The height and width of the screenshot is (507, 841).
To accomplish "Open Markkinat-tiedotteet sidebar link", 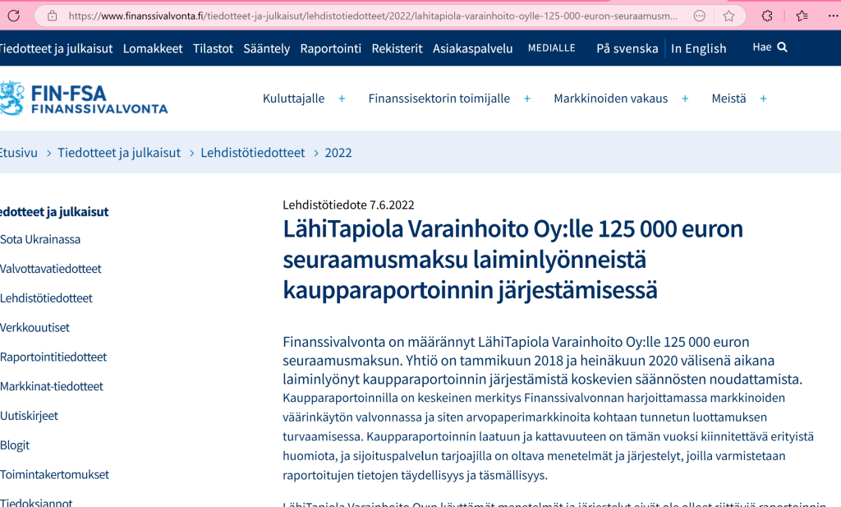I will pyautogui.click(x=52, y=386).
